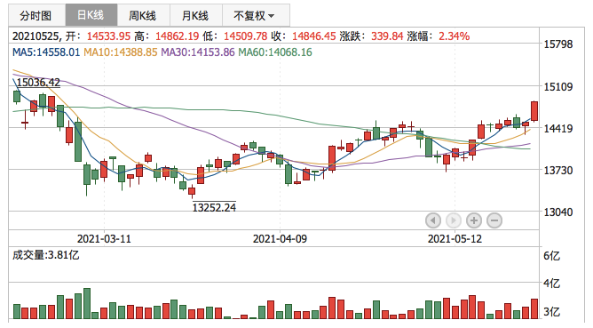
Task: Click the 涨跌 339.84 value
Action: pyautogui.click(x=387, y=36)
